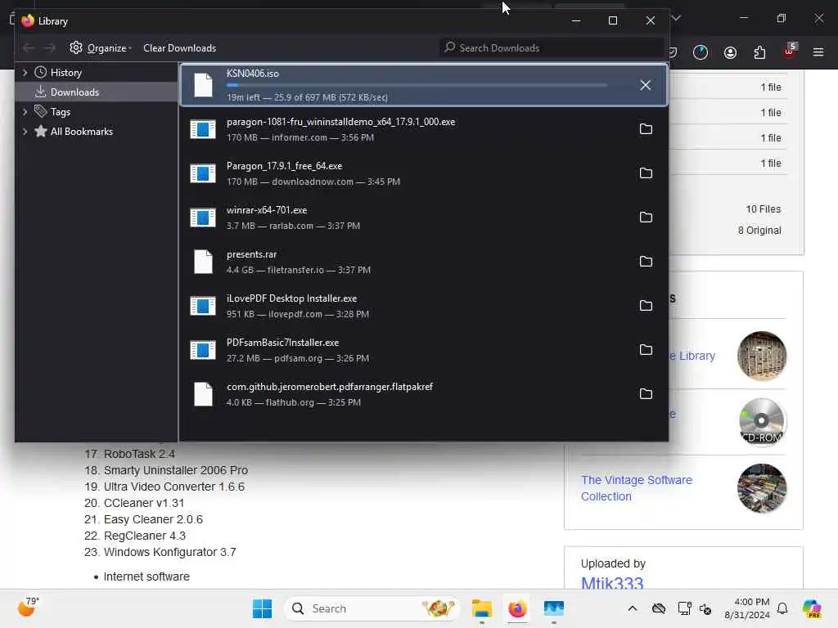Open Firefox account icon in toolbar

point(730,52)
